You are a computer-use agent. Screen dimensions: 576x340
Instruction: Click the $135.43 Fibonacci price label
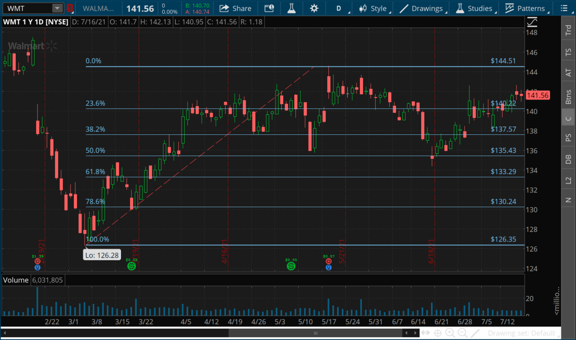[x=503, y=150]
